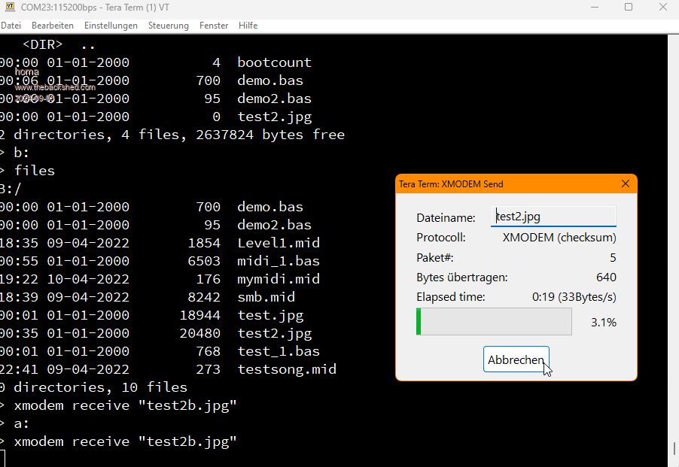The height and width of the screenshot is (467, 679).
Task: Close the XMODEM Send dialog with X
Action: click(626, 183)
